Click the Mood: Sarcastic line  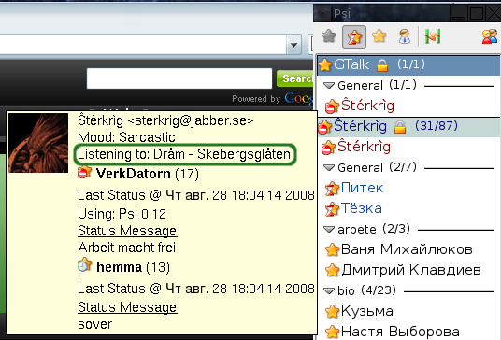coord(126,137)
